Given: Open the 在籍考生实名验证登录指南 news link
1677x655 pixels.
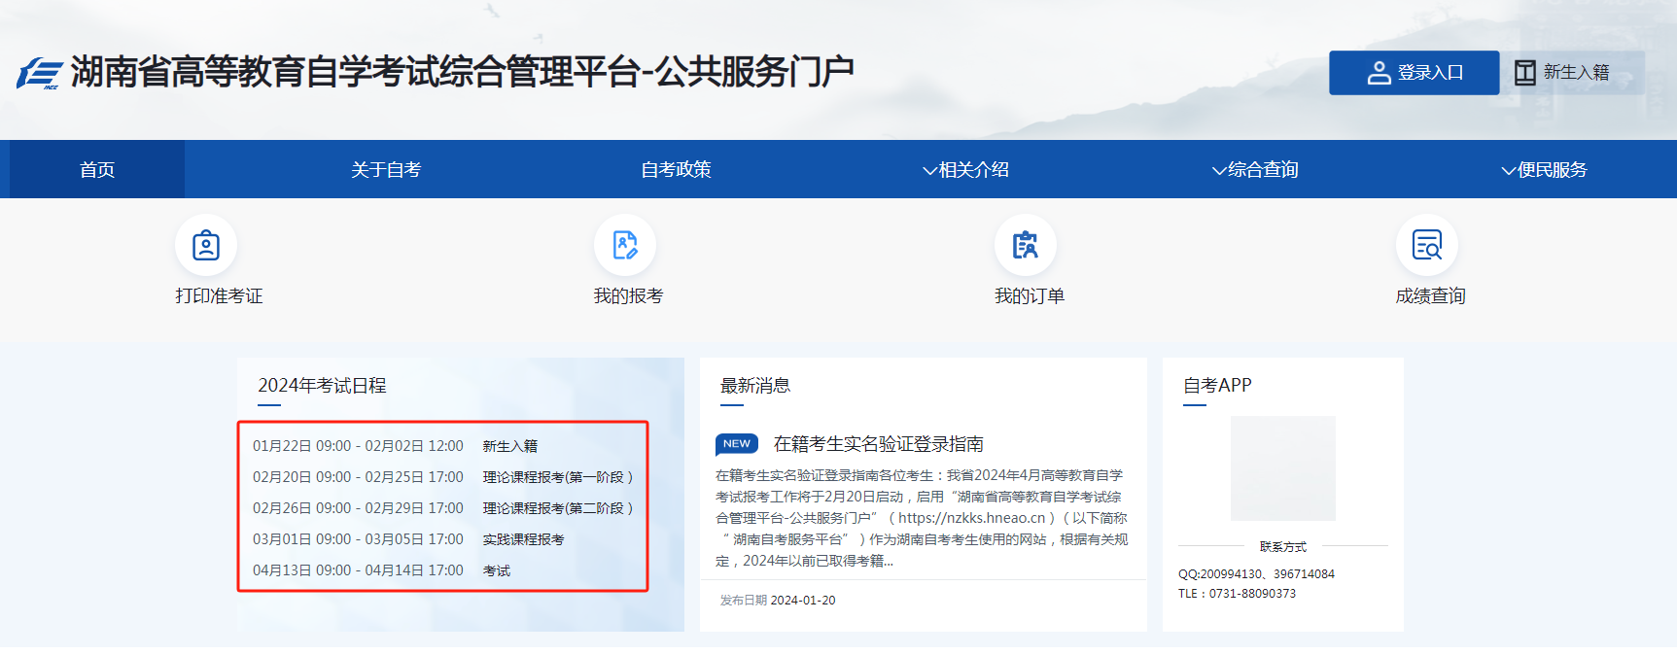Looking at the screenshot, I should (878, 444).
